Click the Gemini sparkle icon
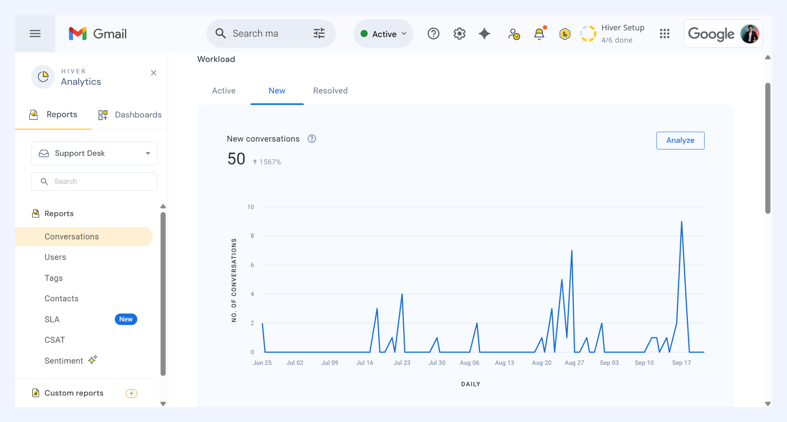 (x=484, y=34)
